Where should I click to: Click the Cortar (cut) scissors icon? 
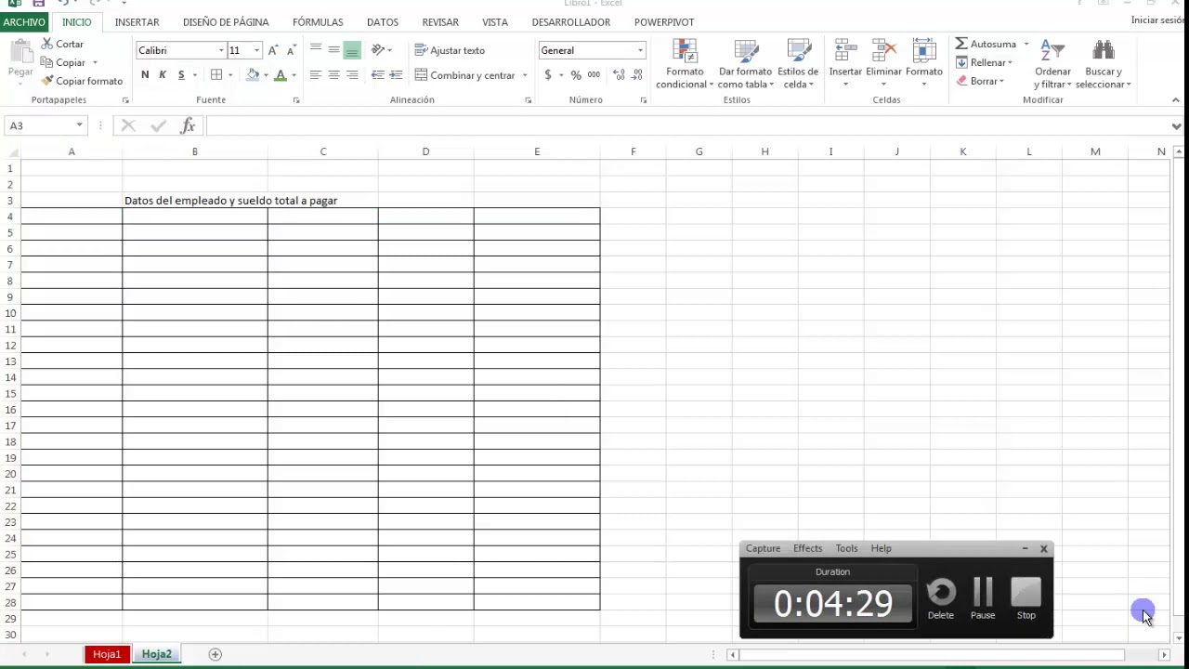[47, 44]
